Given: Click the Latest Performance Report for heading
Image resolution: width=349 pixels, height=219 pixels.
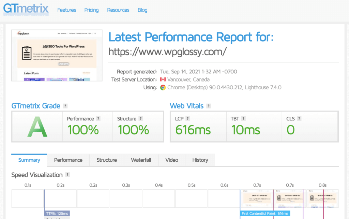Looking at the screenshot, I should point(191,37).
